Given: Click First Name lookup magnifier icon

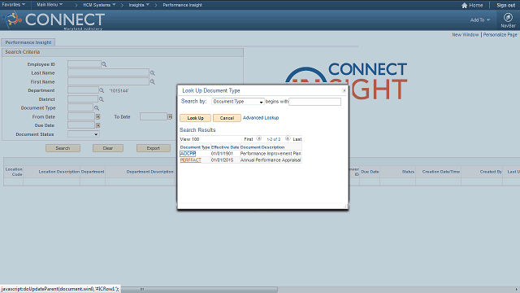Looking at the screenshot, I should click(153, 81).
